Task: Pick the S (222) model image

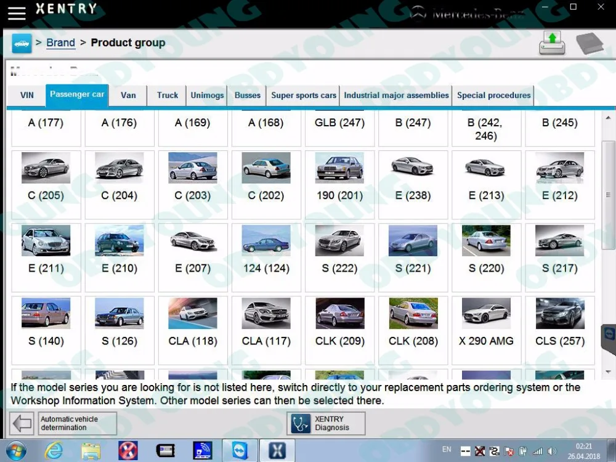Action: [x=340, y=240]
